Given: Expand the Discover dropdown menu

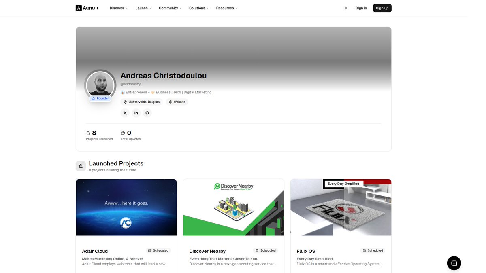Looking at the screenshot, I should pos(119,8).
